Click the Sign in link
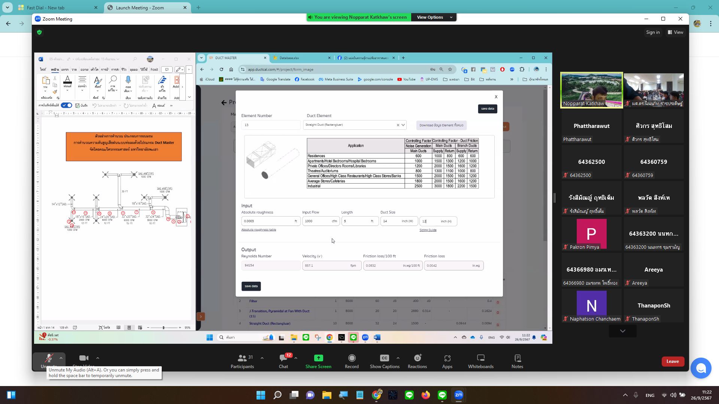The image size is (719, 404). [x=653, y=33]
